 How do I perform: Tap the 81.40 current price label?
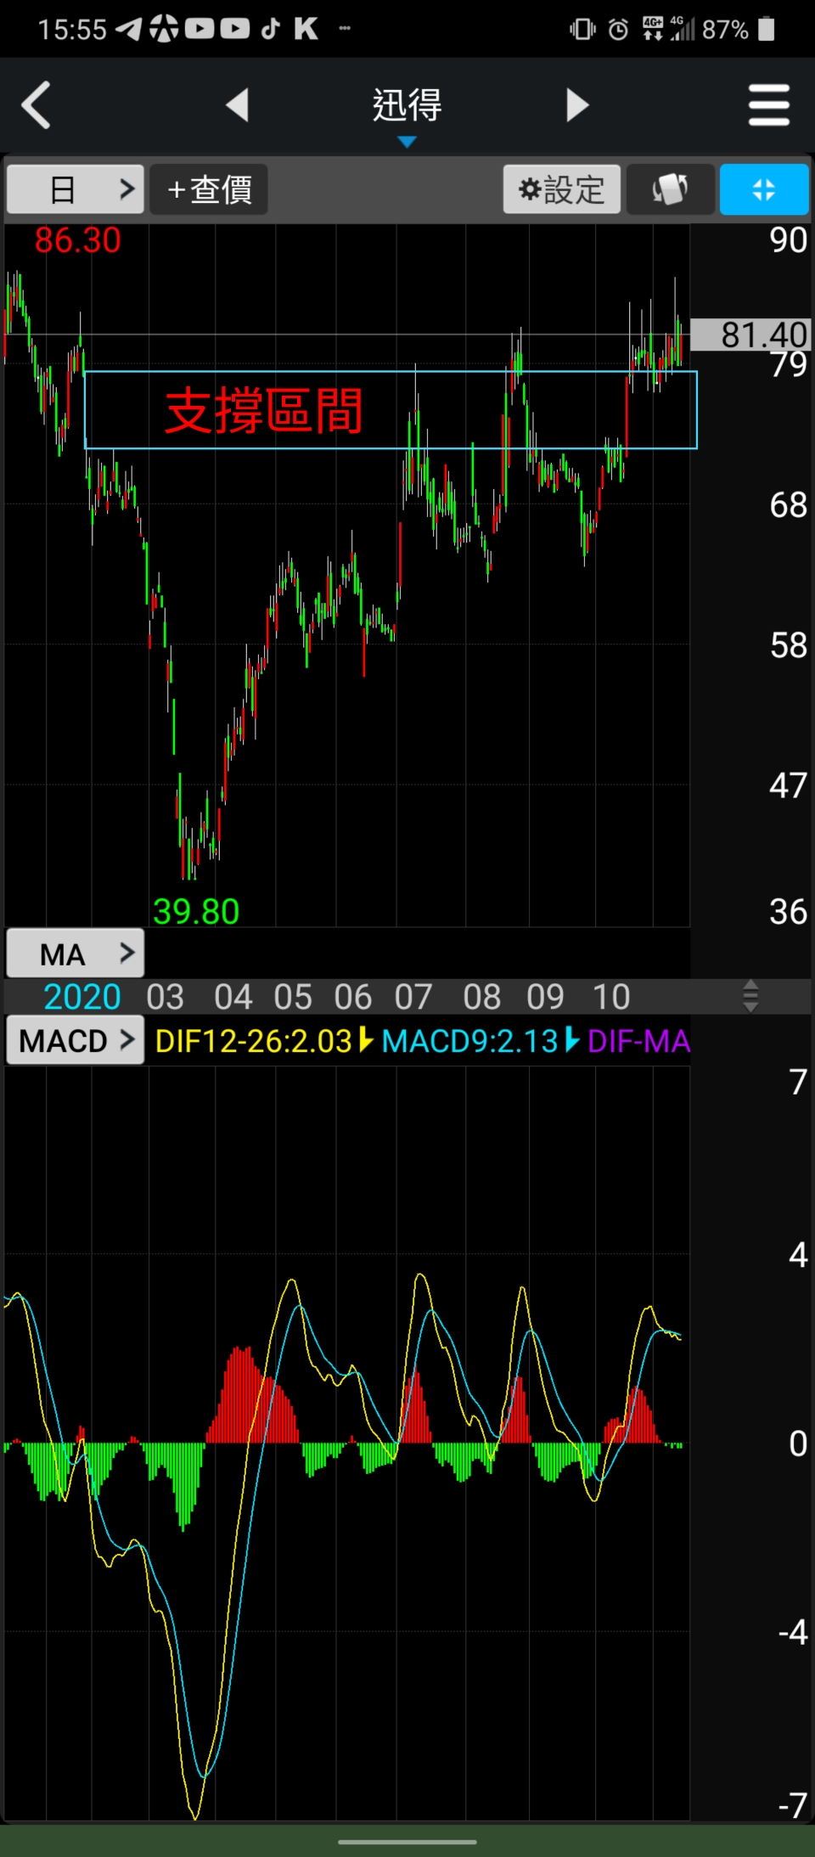coord(751,335)
